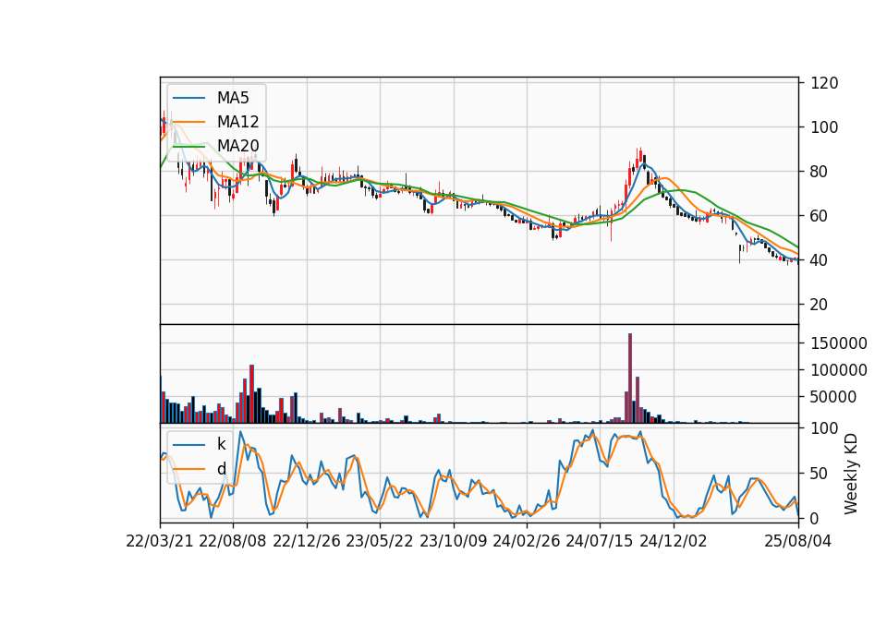Click the MA20 legend label
Screen dimensions: 887x637
pos(237,146)
